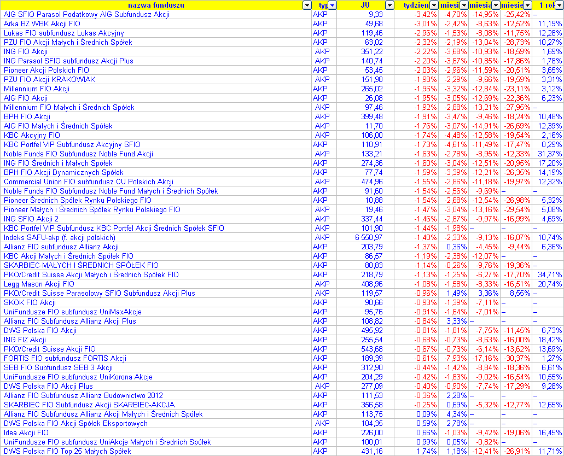The height and width of the screenshot is (456, 564).
Task: Select the 'Idea Akcji FIO' fund name
Action: 26,433
